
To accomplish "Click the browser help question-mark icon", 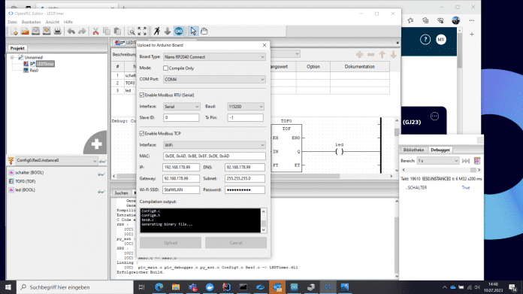I will click(425, 40).
